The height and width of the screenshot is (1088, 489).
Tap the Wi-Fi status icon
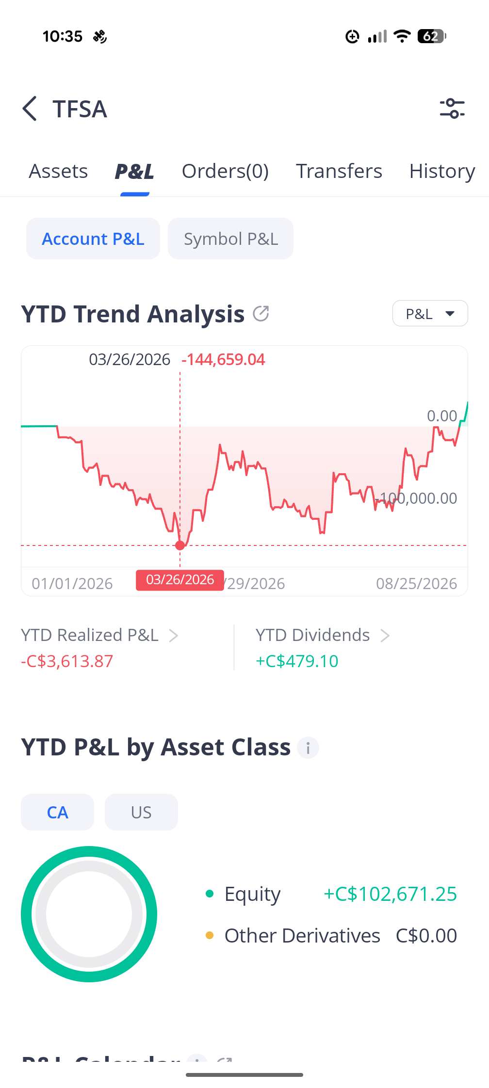402,36
